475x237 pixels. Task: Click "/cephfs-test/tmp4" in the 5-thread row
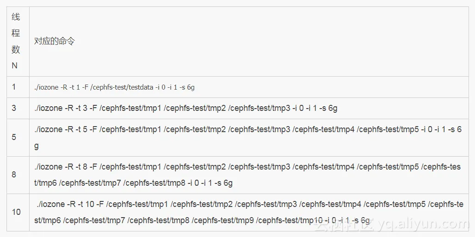pyautogui.click(x=323, y=129)
